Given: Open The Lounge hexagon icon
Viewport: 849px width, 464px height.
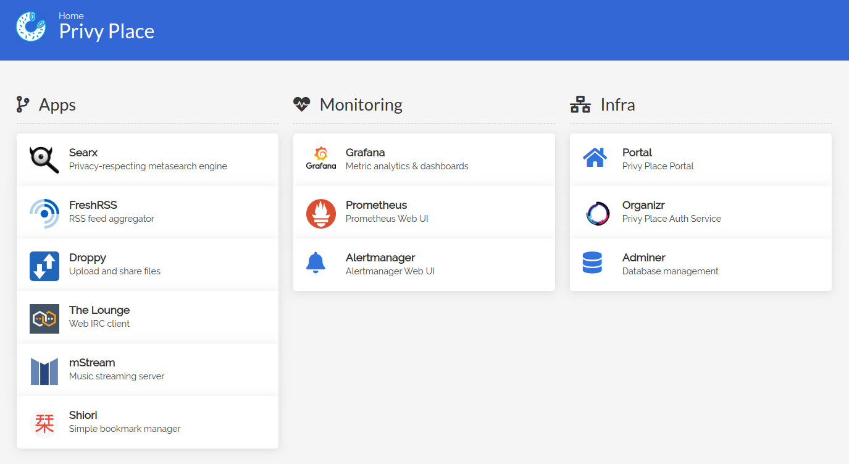Looking at the screenshot, I should [44, 318].
